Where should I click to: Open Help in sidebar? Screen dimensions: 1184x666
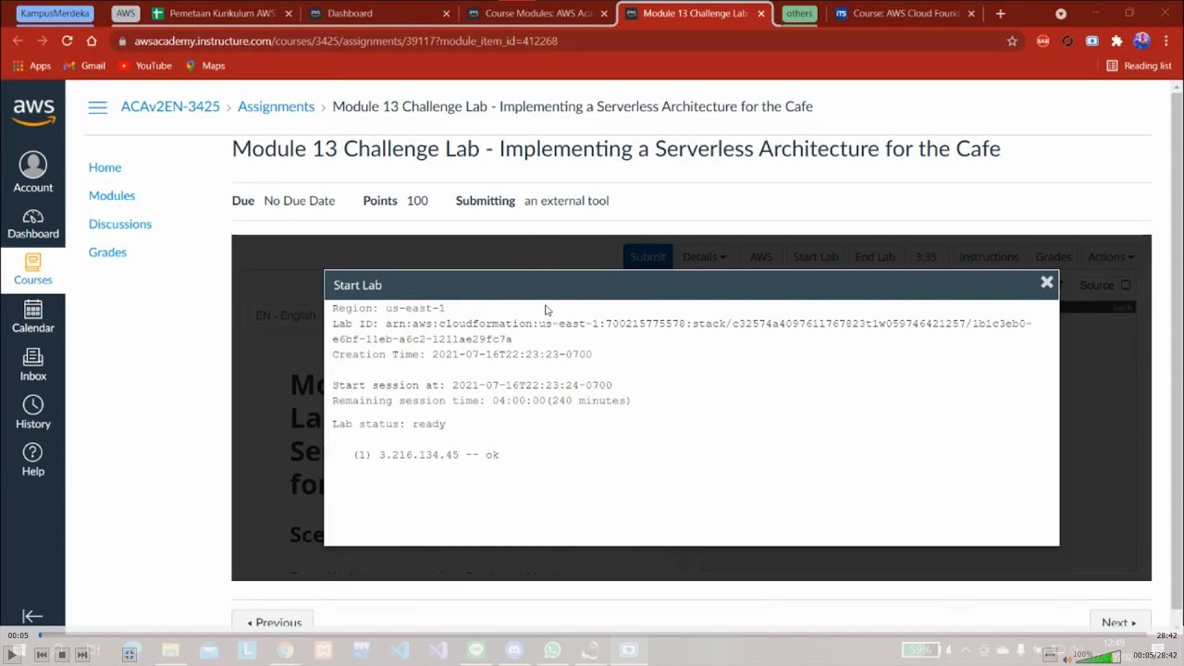pyautogui.click(x=32, y=460)
